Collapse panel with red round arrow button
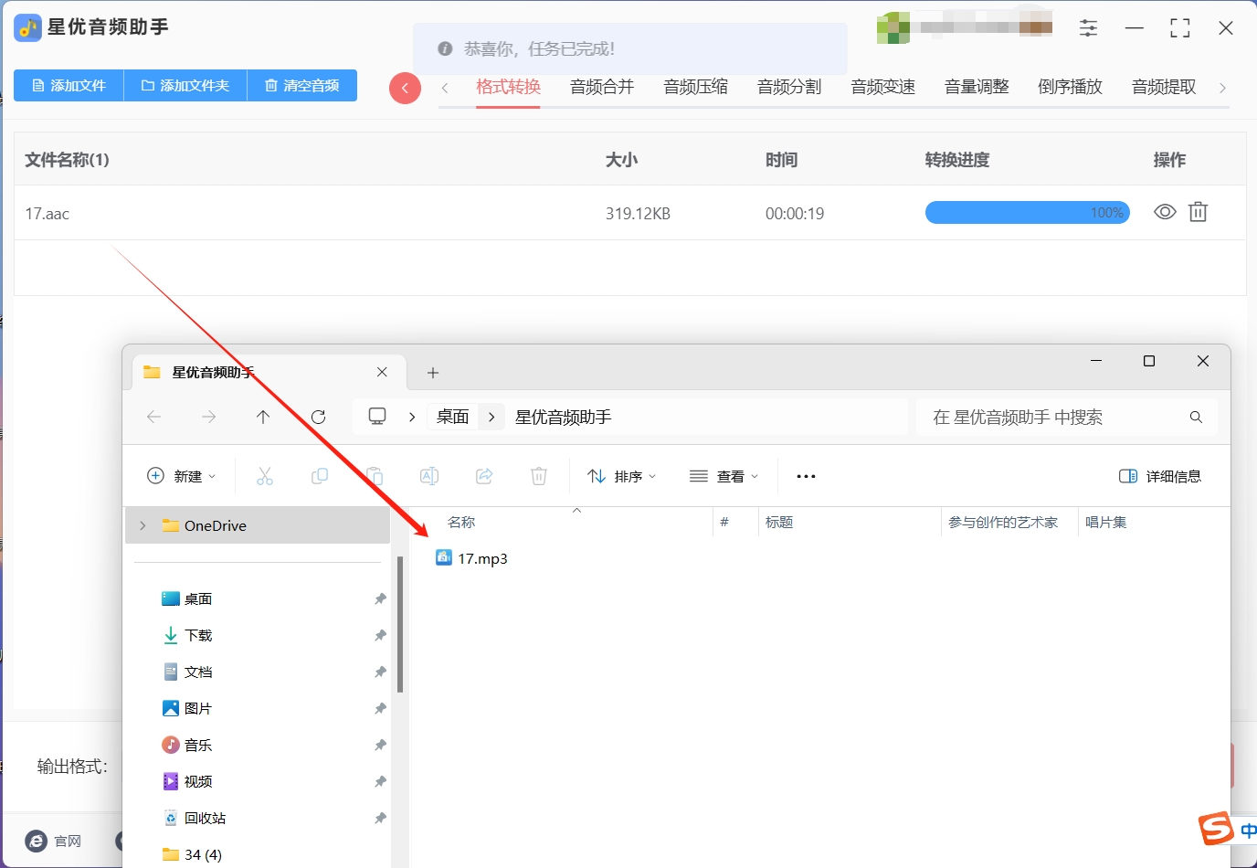The image size is (1257, 868). [405, 89]
